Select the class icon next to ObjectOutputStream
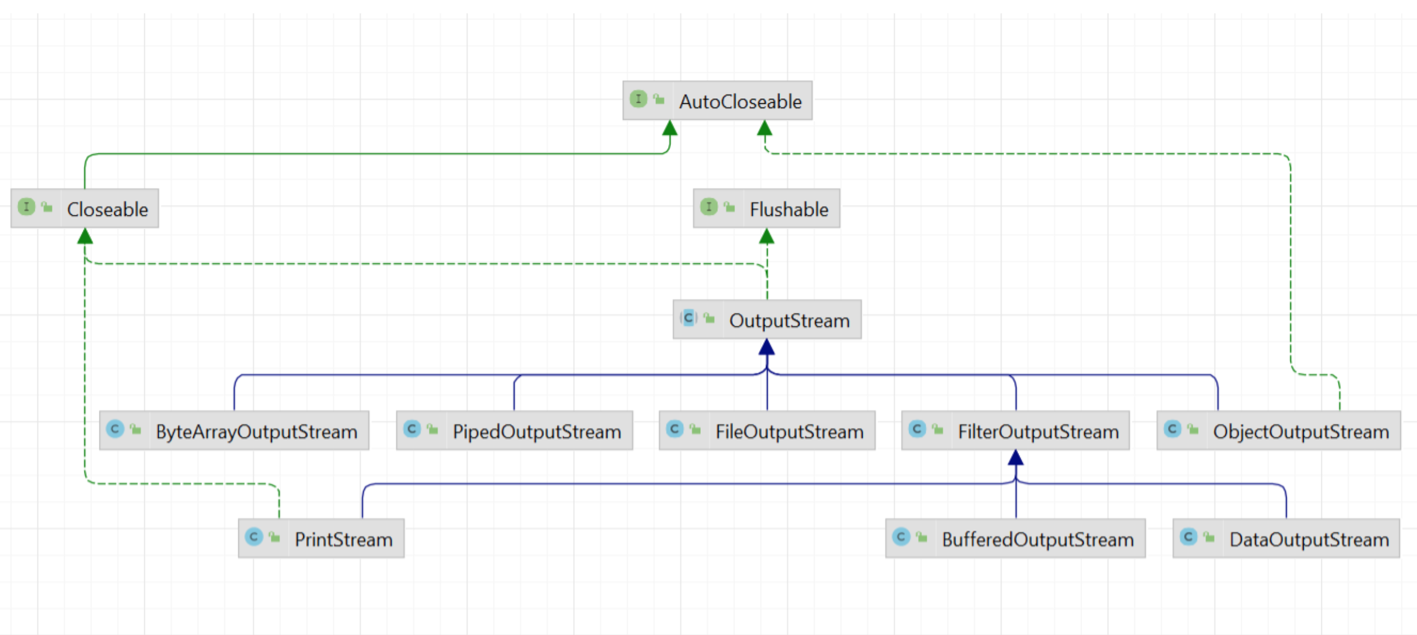Viewport: 1417px width, 635px height. pos(1172,428)
